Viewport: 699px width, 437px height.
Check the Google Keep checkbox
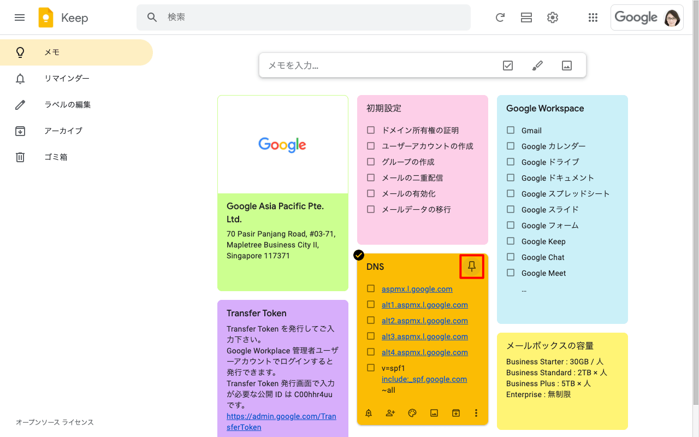coord(511,241)
